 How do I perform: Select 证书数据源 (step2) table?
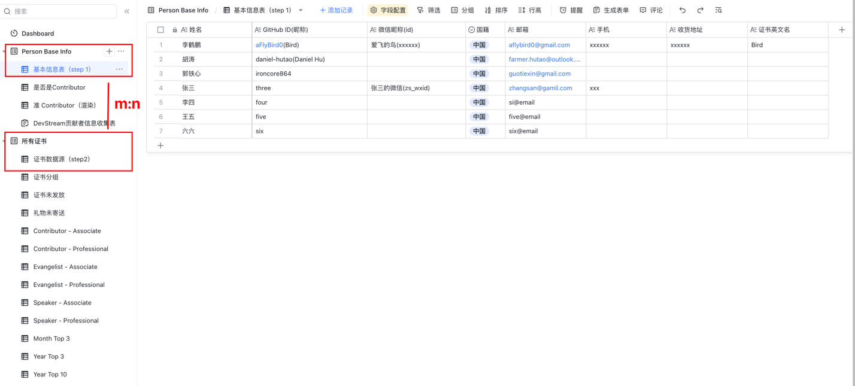(61, 159)
